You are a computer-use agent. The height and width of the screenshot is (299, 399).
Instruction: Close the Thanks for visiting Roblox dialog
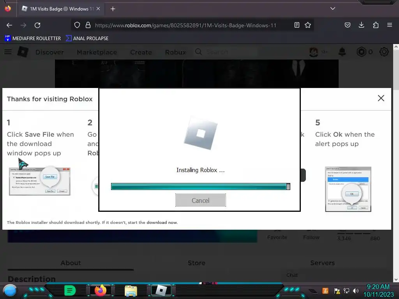tap(381, 98)
